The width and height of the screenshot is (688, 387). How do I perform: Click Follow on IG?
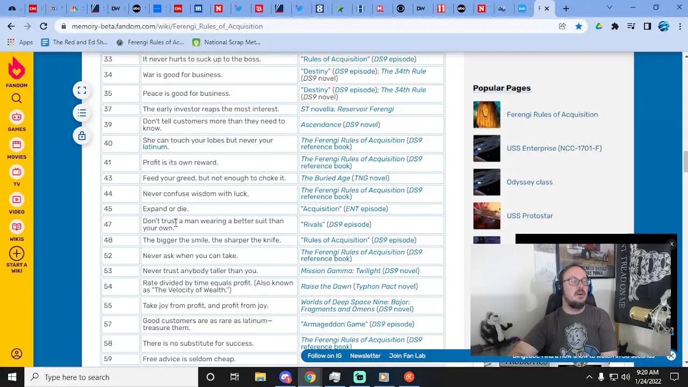coord(325,356)
